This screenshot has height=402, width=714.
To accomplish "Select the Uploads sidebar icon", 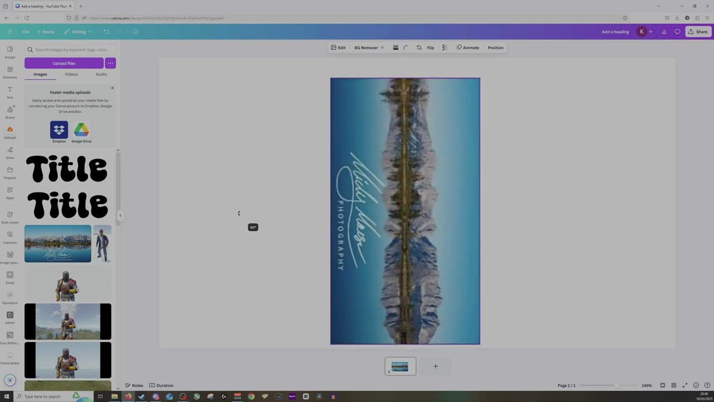I will pyautogui.click(x=10, y=133).
